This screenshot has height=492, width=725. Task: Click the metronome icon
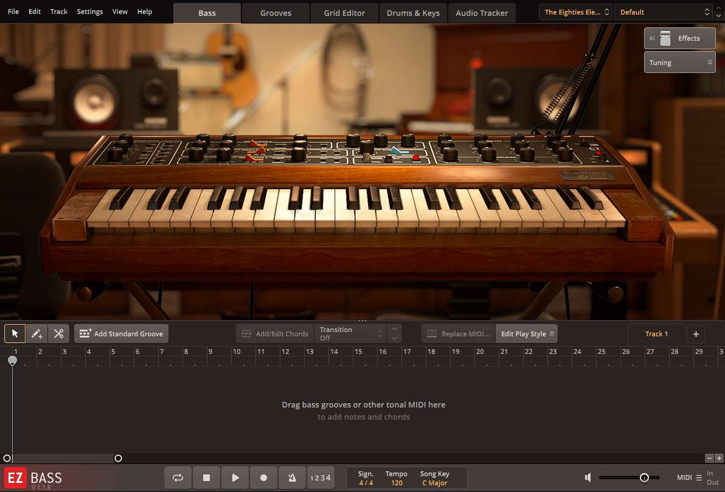point(292,477)
